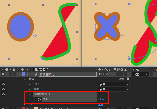
Task: Click the collapse transformations sun header icon
Action: pos(103,69)
